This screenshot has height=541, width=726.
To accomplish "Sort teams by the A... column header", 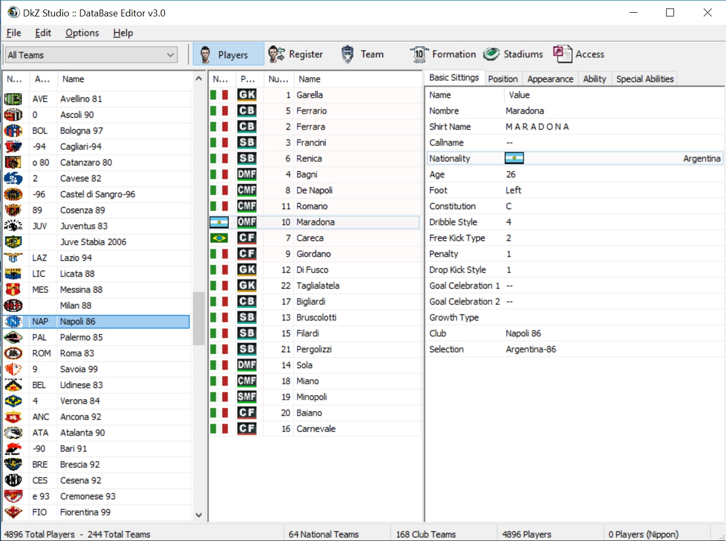I will click(42, 79).
